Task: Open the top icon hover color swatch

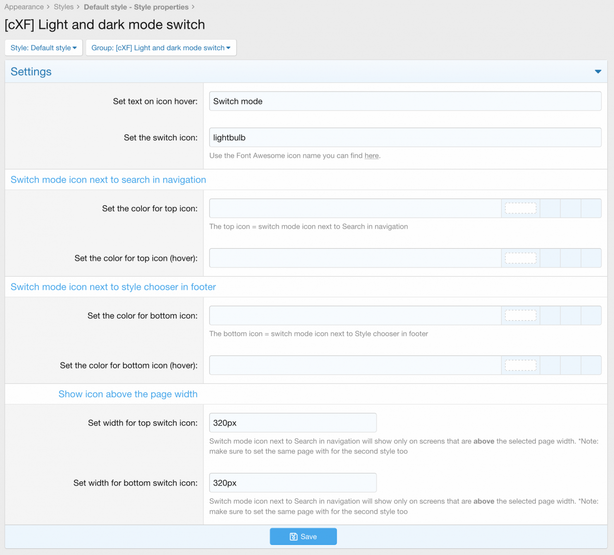Action: [x=520, y=258]
